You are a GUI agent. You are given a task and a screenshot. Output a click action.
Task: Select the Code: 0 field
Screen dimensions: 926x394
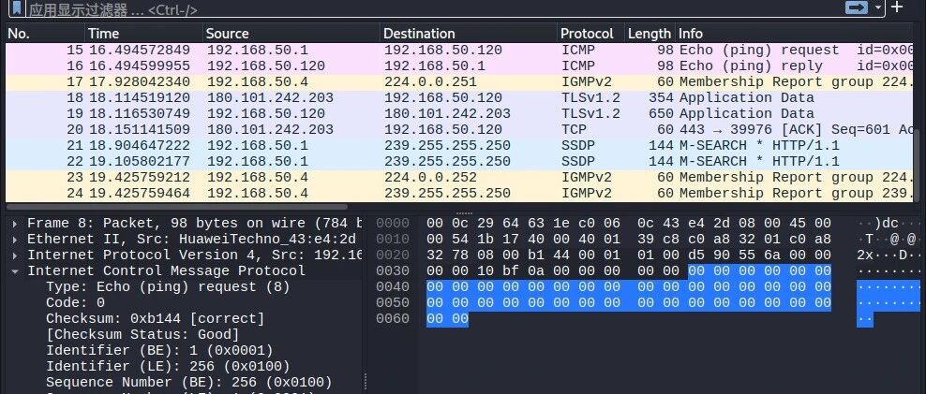(75, 303)
